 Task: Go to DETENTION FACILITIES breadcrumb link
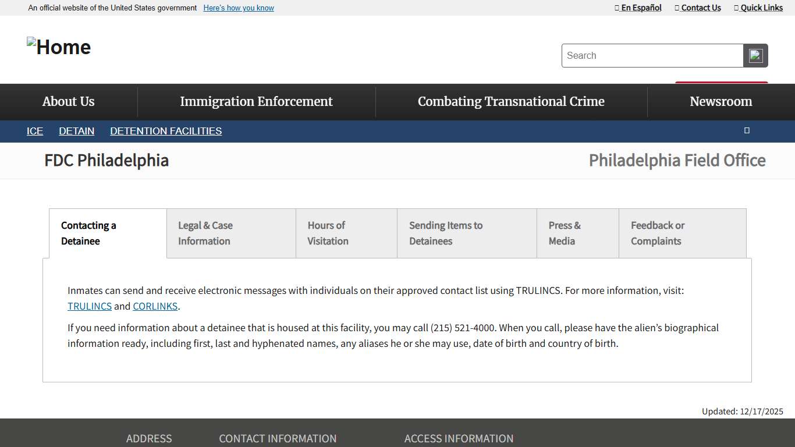click(x=166, y=132)
